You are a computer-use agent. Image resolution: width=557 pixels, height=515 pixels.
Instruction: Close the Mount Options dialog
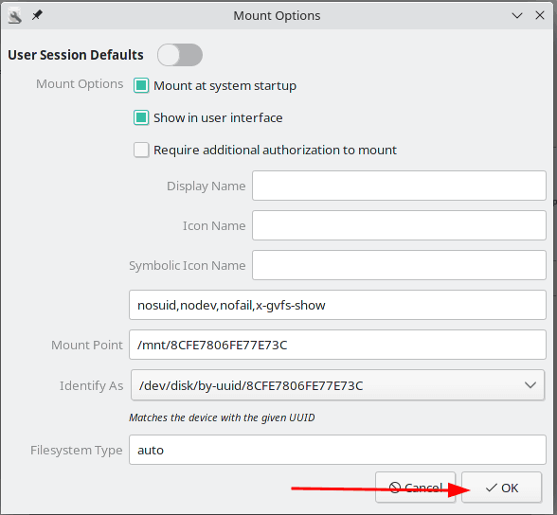point(540,15)
